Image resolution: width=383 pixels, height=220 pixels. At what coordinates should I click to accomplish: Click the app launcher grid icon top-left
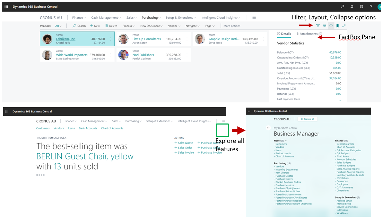7,7
